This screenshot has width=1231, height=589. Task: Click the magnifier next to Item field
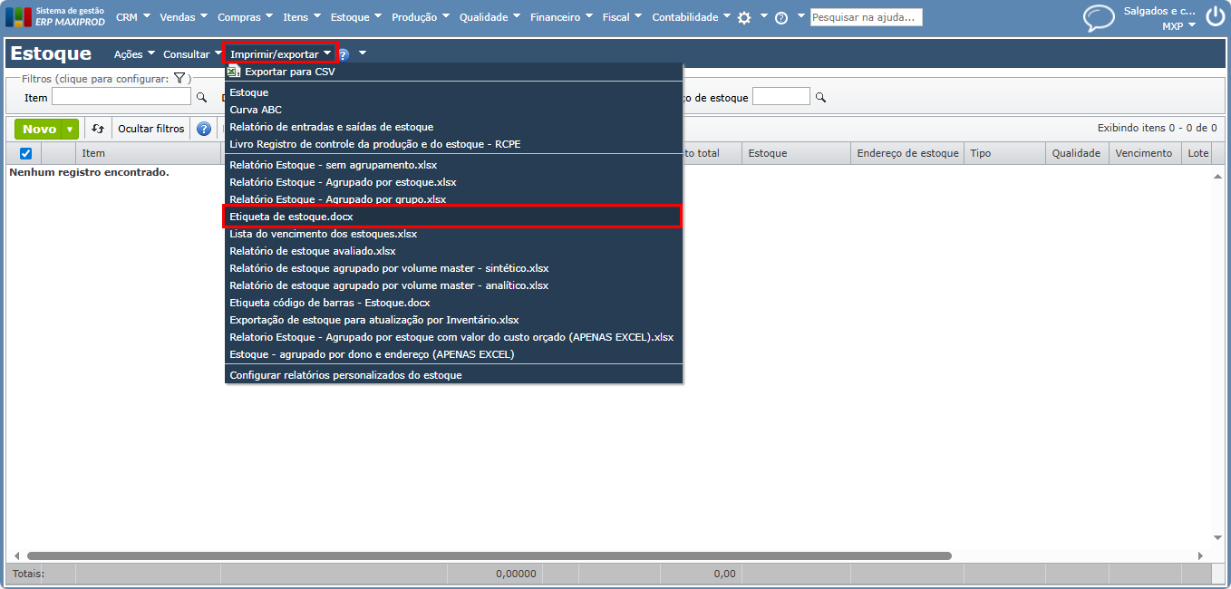(201, 97)
